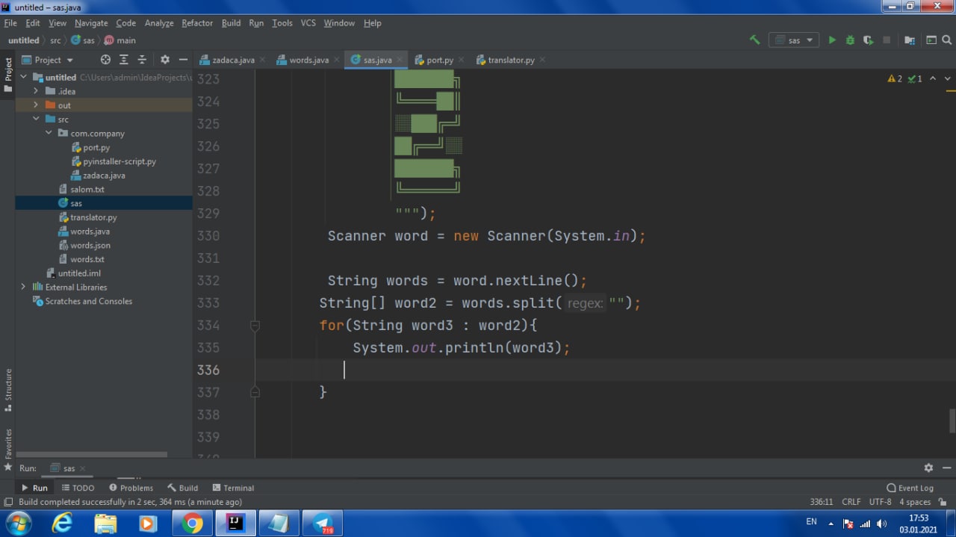Open Search Everywhere magnifier icon
This screenshot has height=537, width=956.
pos(946,40)
